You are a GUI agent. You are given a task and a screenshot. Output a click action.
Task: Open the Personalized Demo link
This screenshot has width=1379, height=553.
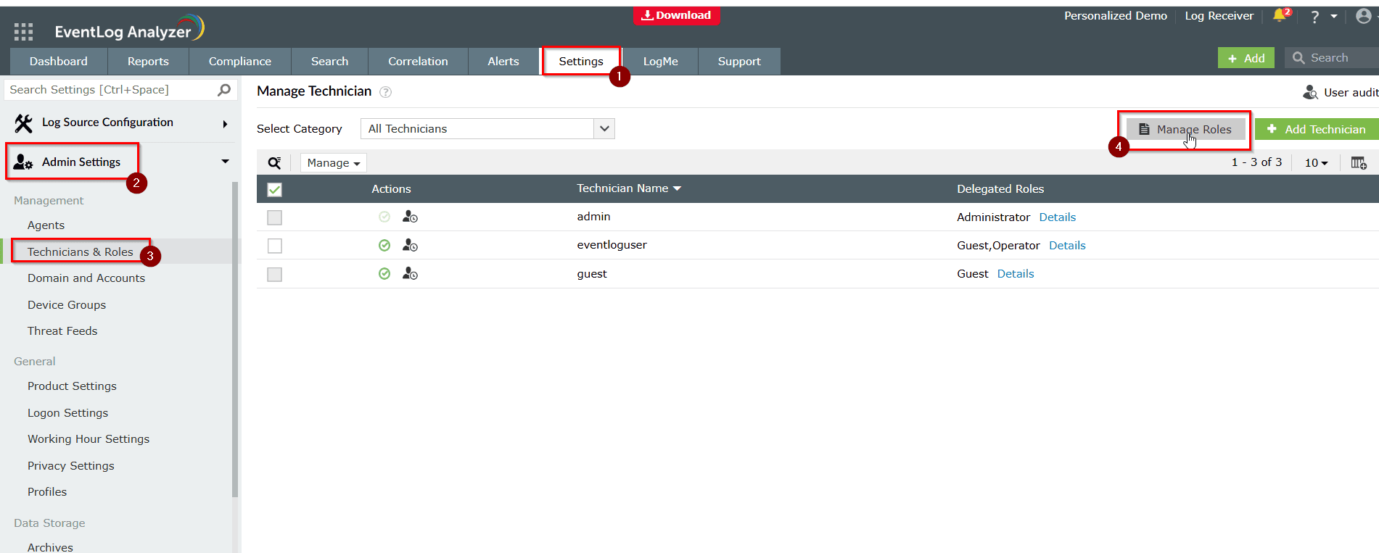point(1116,16)
